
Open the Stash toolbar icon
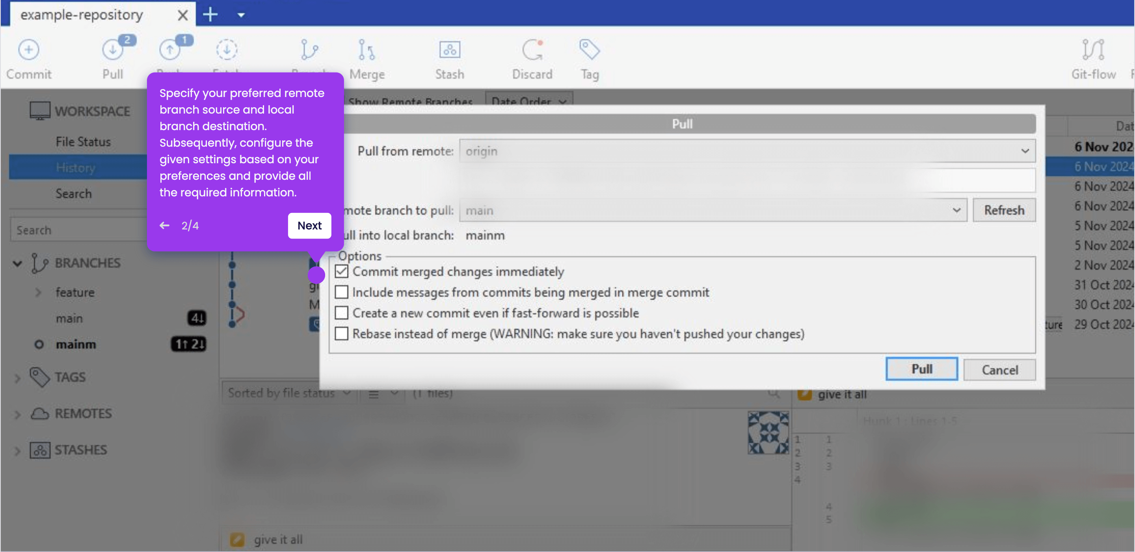pyautogui.click(x=449, y=50)
